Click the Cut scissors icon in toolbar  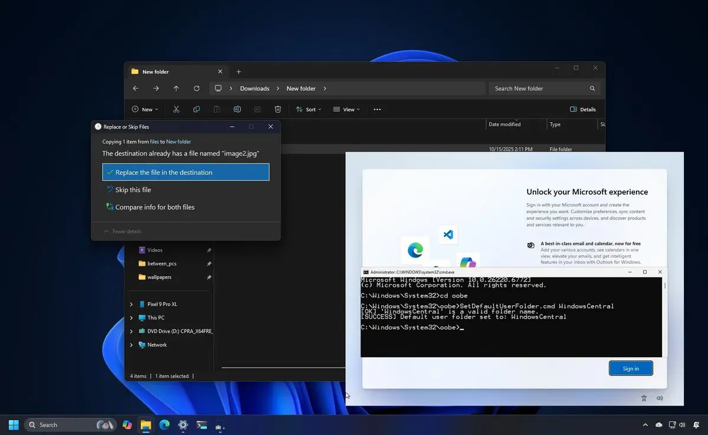[x=176, y=109]
